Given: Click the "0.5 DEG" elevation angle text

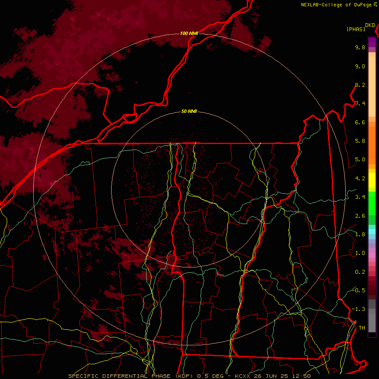Looking at the screenshot, I should (x=210, y=376).
